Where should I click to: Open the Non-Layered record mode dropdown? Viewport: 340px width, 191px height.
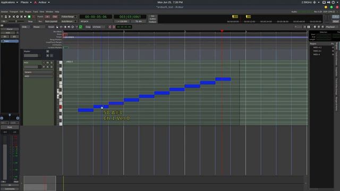[x=51, y=21]
